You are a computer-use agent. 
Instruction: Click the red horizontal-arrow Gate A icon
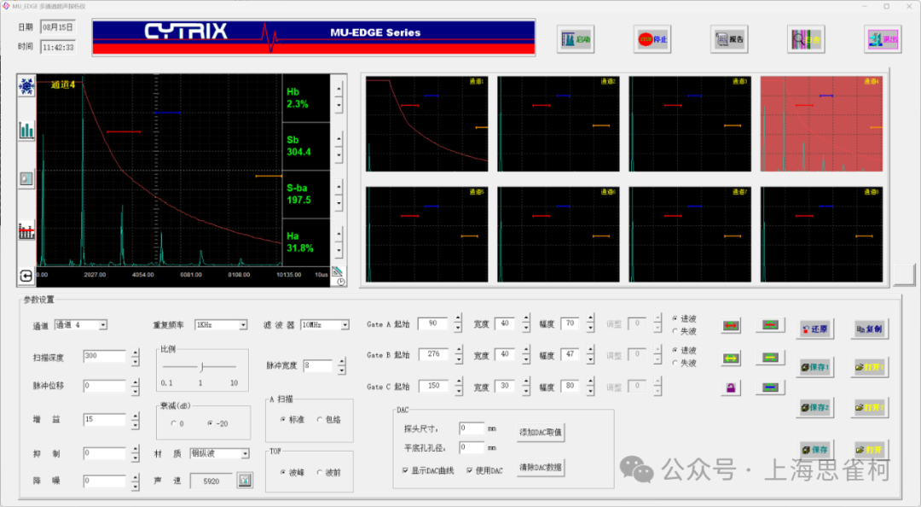[x=731, y=326]
